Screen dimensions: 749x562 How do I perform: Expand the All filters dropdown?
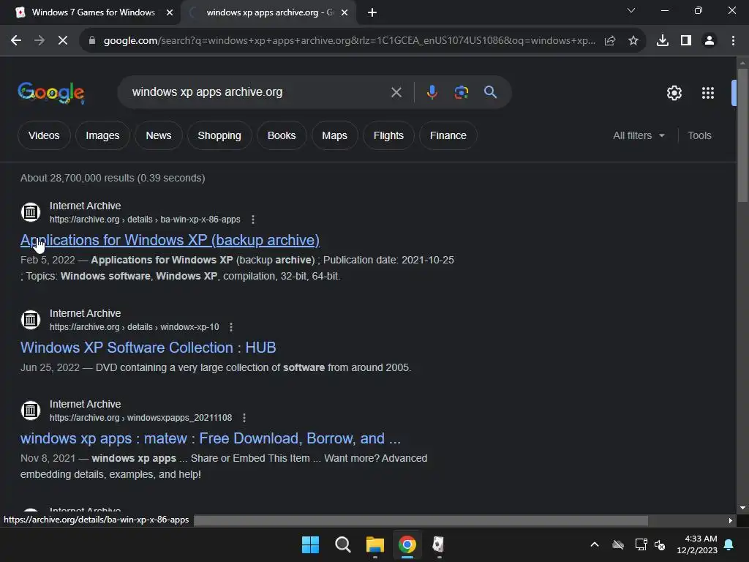tap(639, 135)
